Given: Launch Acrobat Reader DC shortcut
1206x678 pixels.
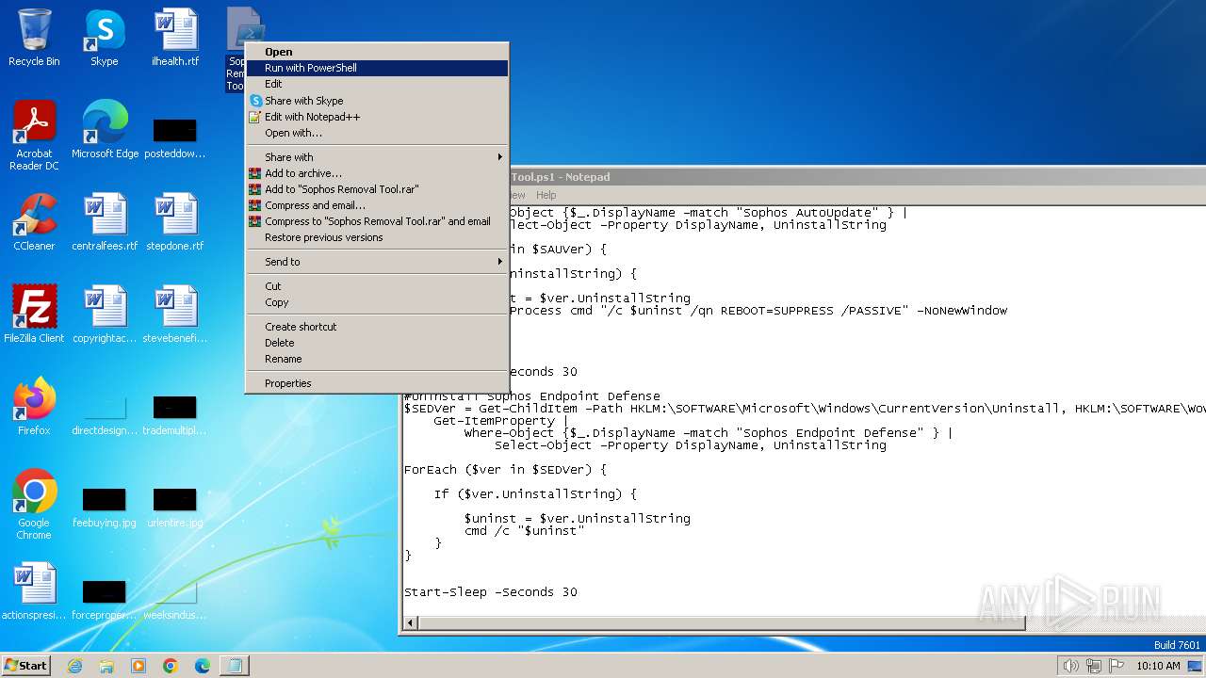Looking at the screenshot, I should coord(34,136).
